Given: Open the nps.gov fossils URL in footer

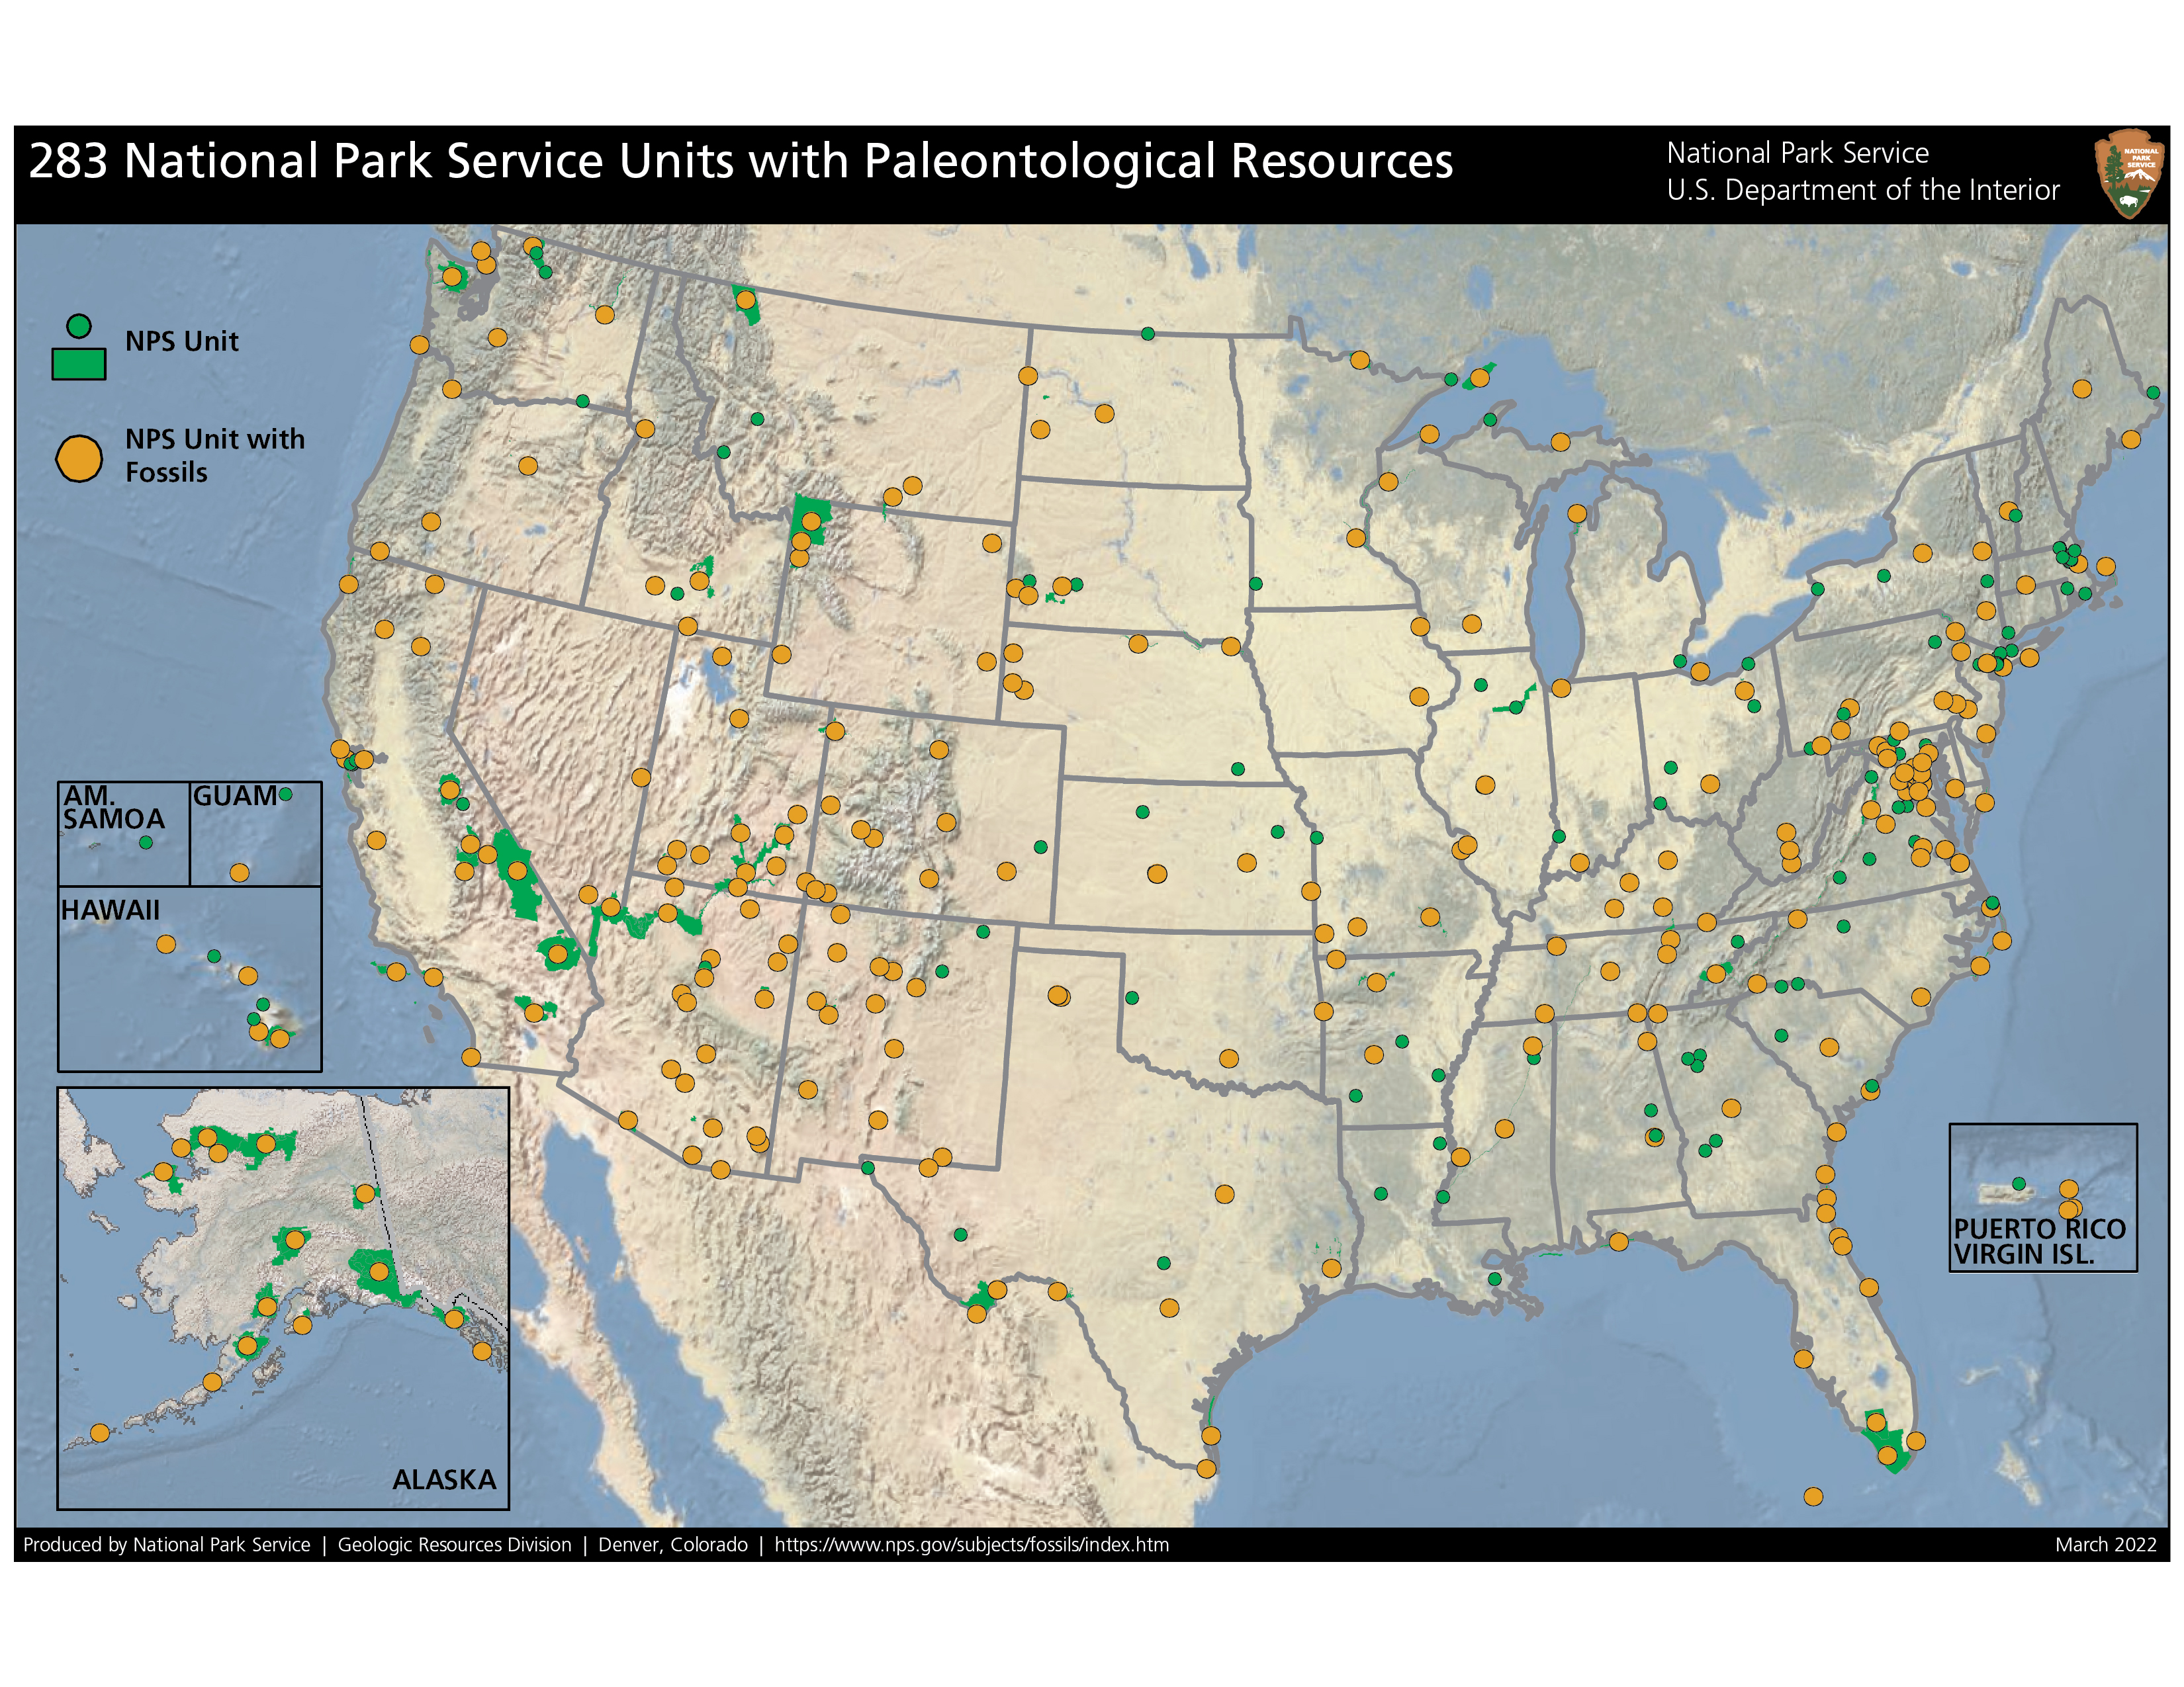Looking at the screenshot, I should tap(971, 1544).
